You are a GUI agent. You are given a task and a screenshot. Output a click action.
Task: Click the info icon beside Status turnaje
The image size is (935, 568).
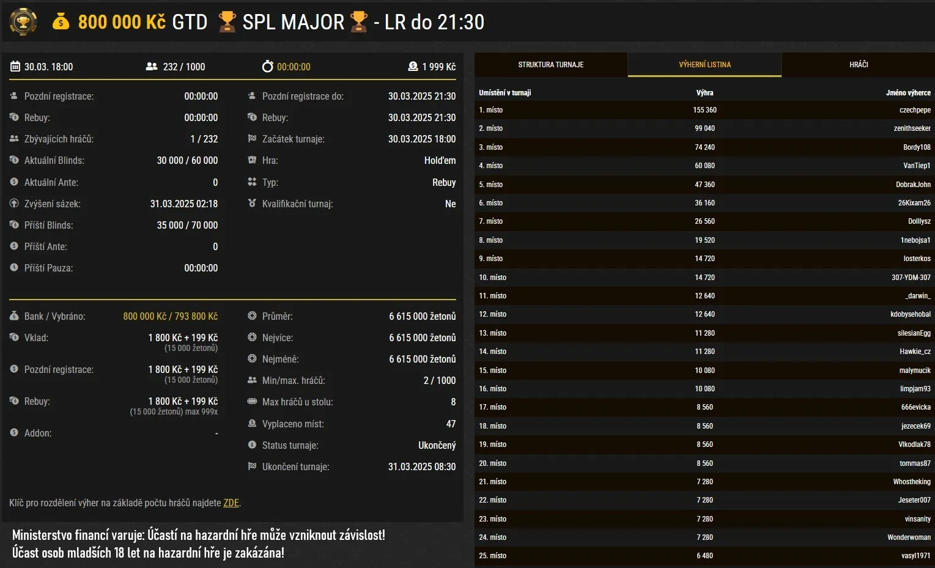pos(251,445)
